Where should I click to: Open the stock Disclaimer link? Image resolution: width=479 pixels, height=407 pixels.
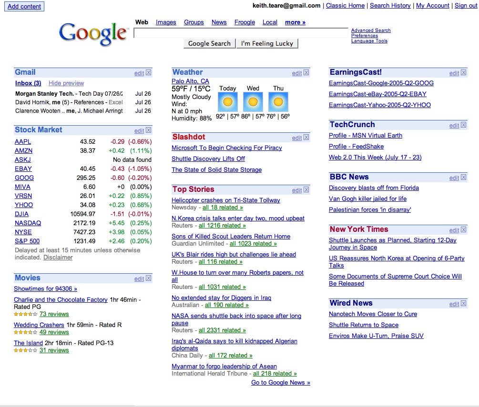(58, 258)
